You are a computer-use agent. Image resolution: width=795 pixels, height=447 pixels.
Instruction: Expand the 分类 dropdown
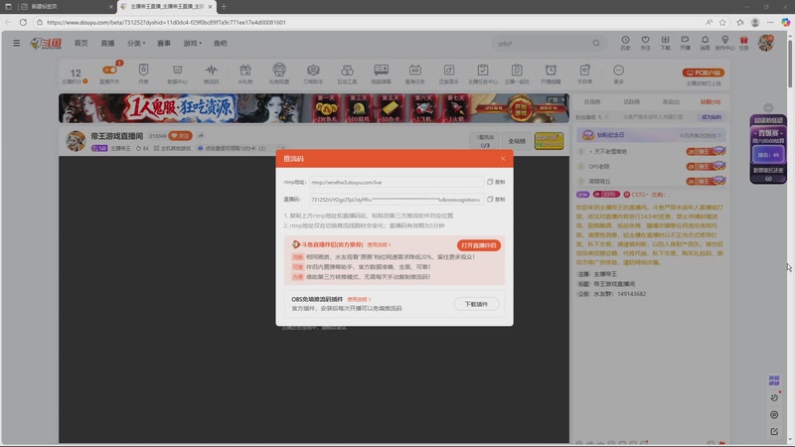136,44
